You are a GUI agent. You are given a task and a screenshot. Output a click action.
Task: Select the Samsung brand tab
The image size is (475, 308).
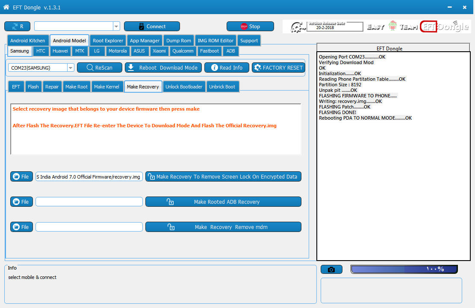19,51
